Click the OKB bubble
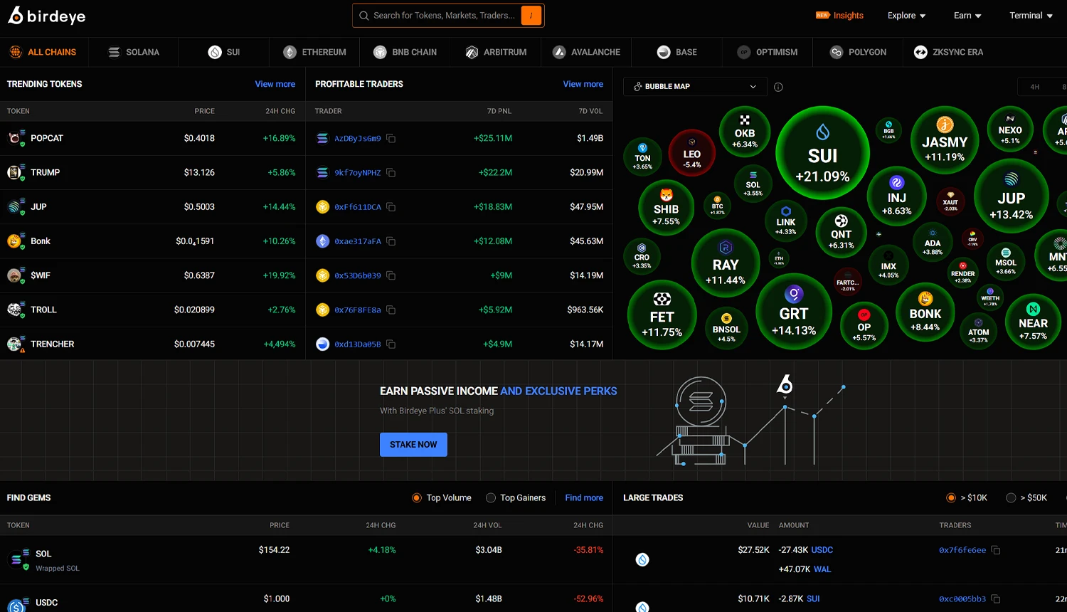Viewport: 1067px width, 612px height. (x=745, y=132)
